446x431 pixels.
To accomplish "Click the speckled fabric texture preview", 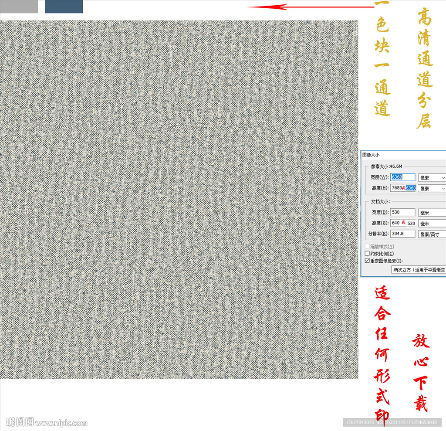I will pos(179,199).
